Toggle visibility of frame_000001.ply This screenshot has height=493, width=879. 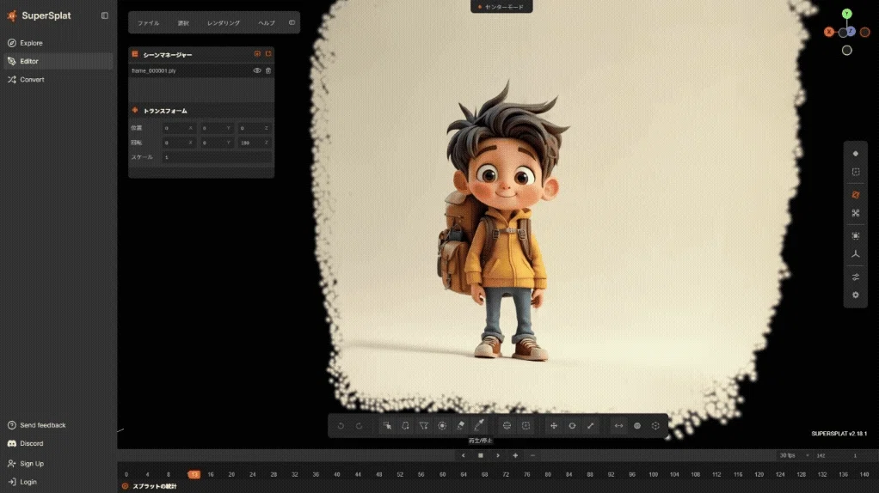point(257,70)
